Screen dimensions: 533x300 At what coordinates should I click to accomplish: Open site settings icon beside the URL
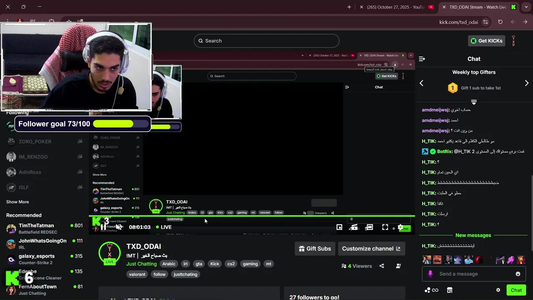click(486, 22)
